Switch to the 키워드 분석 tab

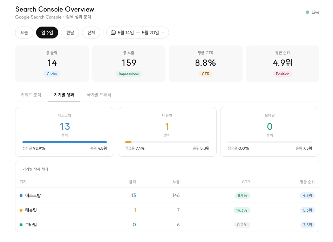click(31, 95)
